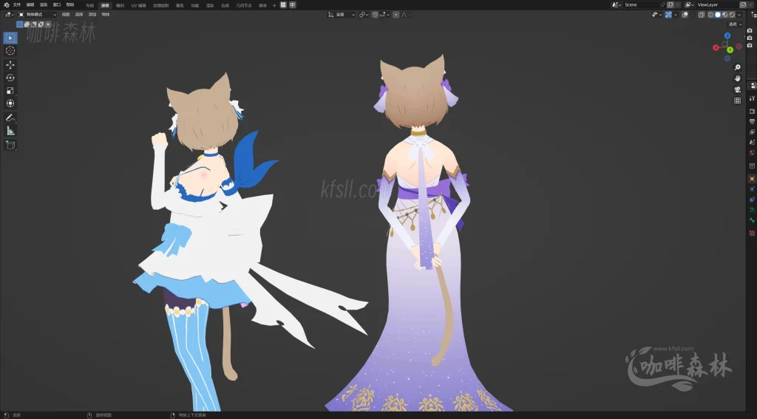
Task: Open the editor type dropdown
Action: [x=9, y=15]
